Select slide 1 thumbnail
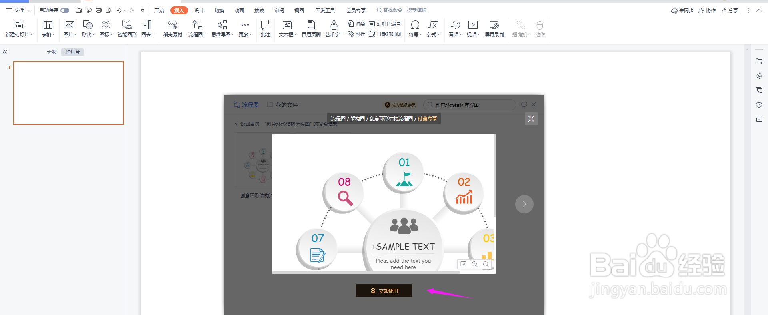768x315 pixels. (68, 93)
